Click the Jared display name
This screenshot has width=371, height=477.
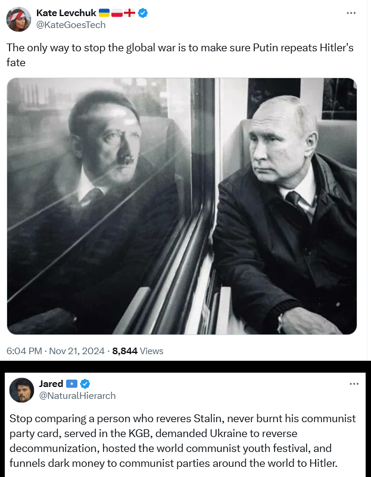coord(51,383)
